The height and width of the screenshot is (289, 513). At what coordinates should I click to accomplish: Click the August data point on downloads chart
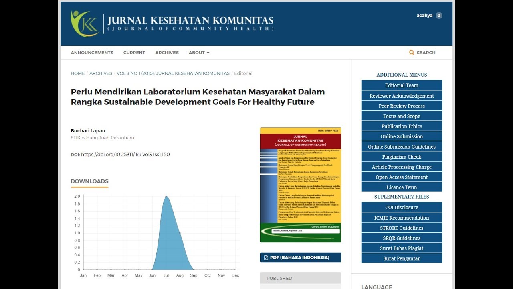coord(180,233)
